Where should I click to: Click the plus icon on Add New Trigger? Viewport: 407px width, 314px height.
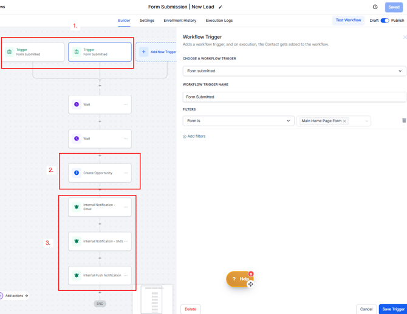tap(144, 52)
